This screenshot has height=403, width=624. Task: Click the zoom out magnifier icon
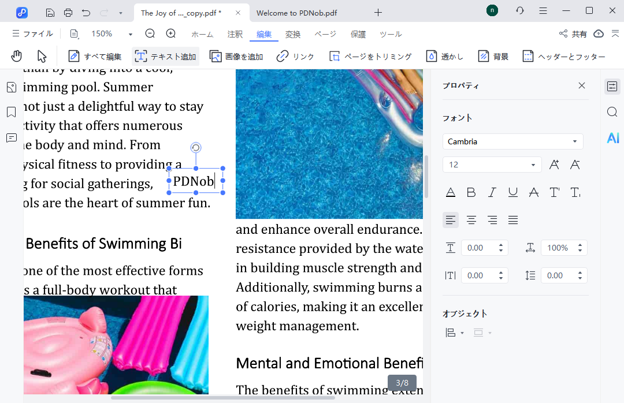pos(150,34)
